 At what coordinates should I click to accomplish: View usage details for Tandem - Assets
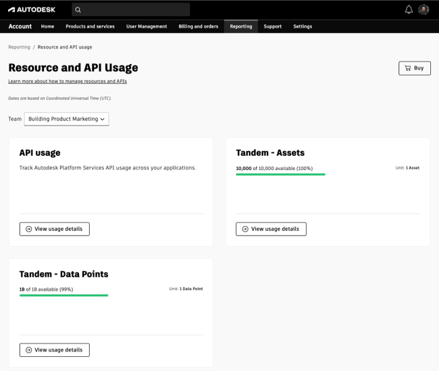(x=271, y=229)
